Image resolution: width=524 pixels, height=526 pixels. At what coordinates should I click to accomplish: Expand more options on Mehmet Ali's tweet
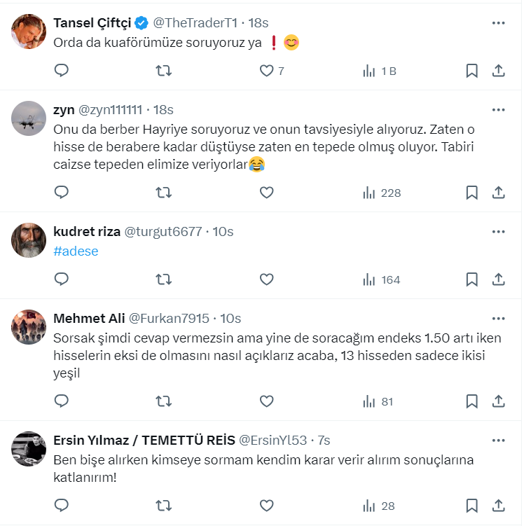click(498, 319)
